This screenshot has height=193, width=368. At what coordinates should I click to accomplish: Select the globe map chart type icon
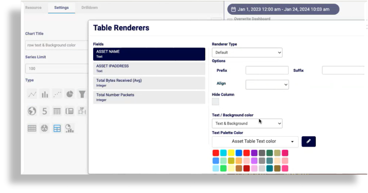pos(32,111)
